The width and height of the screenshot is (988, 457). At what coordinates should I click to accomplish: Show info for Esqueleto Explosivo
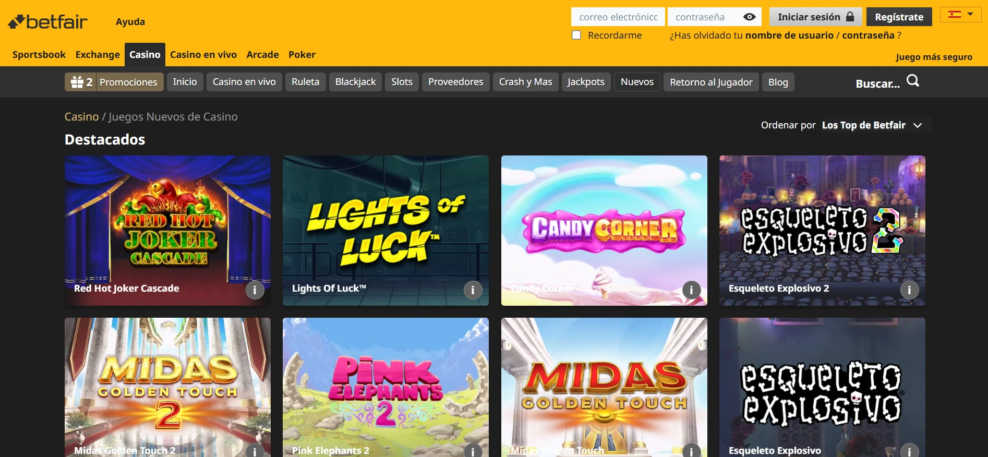click(909, 451)
